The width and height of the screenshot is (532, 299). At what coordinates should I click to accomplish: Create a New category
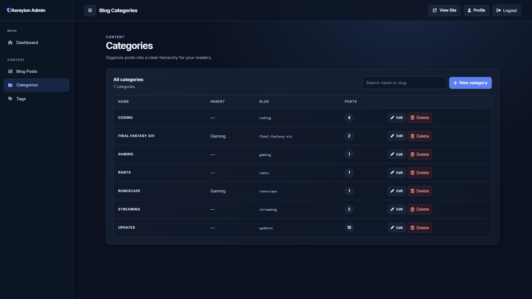470,83
